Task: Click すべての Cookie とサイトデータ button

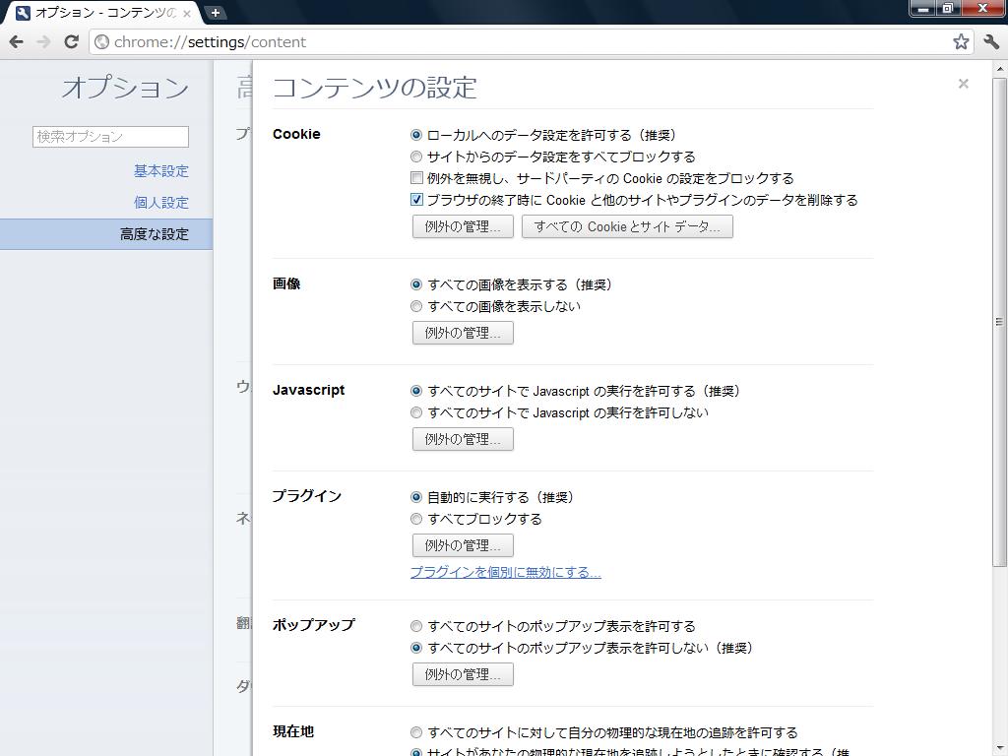Action: pyautogui.click(x=627, y=226)
